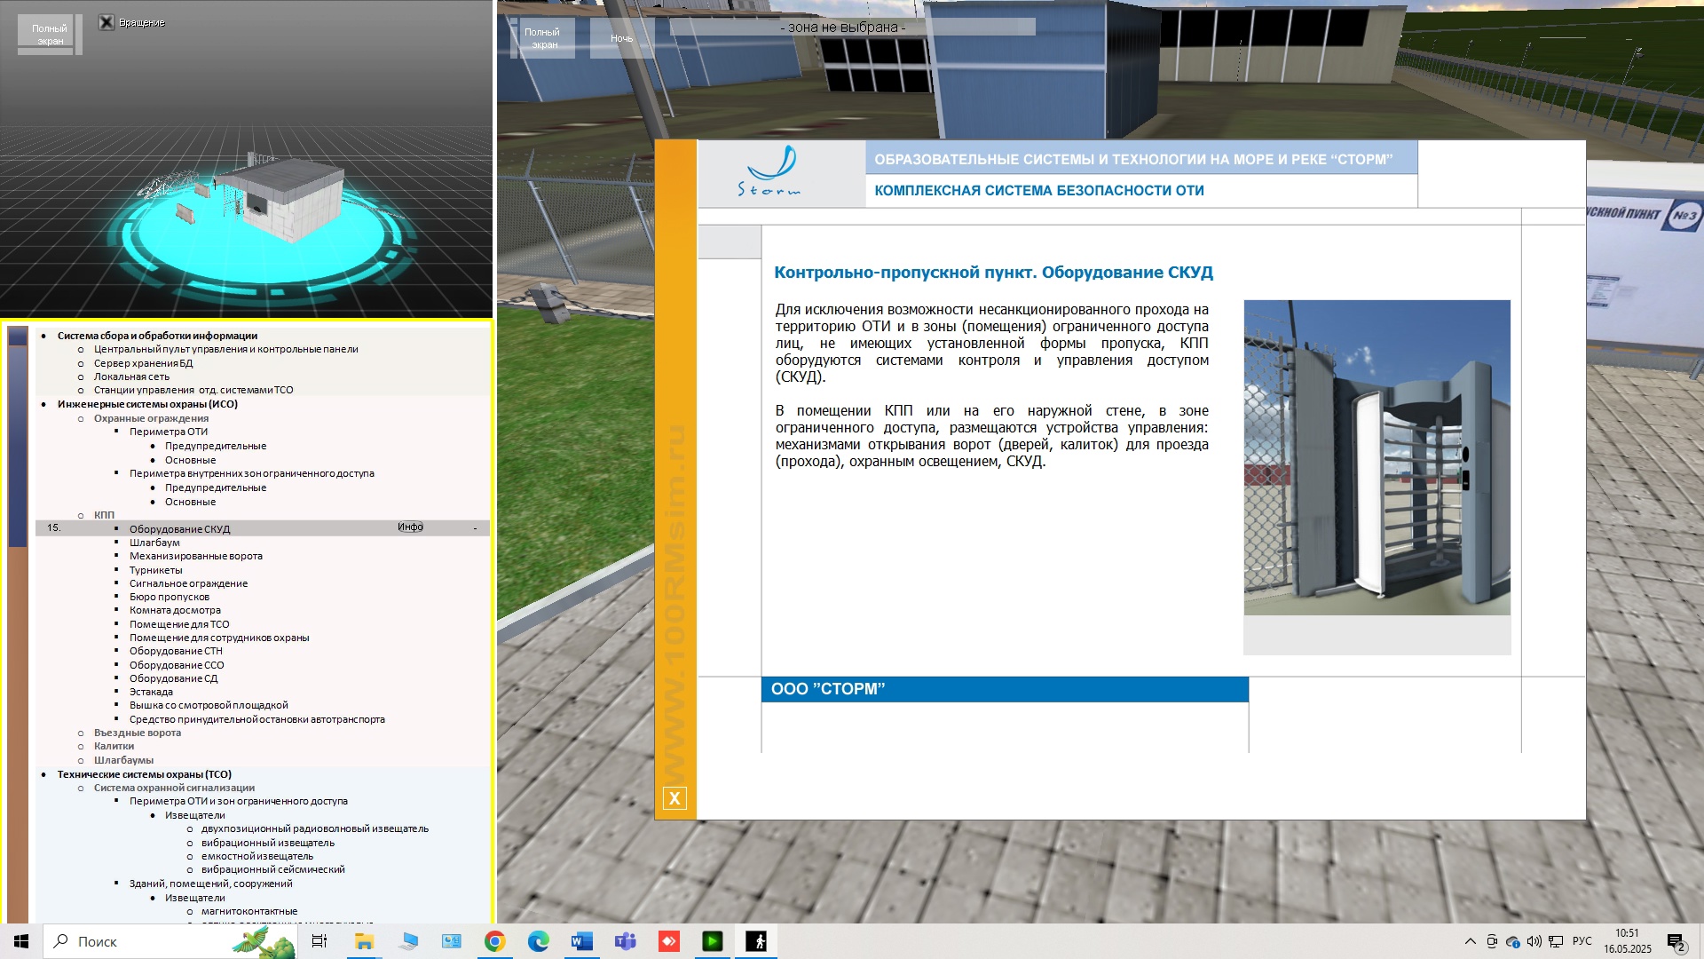Select 'Эстакада' tree item

coord(151,692)
